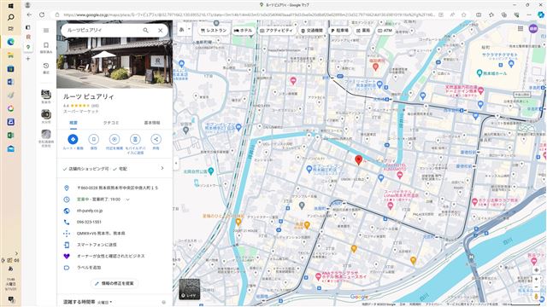Screen dimensions: 547x307
Task: Filter map by ホテル chip
Action: (243, 31)
